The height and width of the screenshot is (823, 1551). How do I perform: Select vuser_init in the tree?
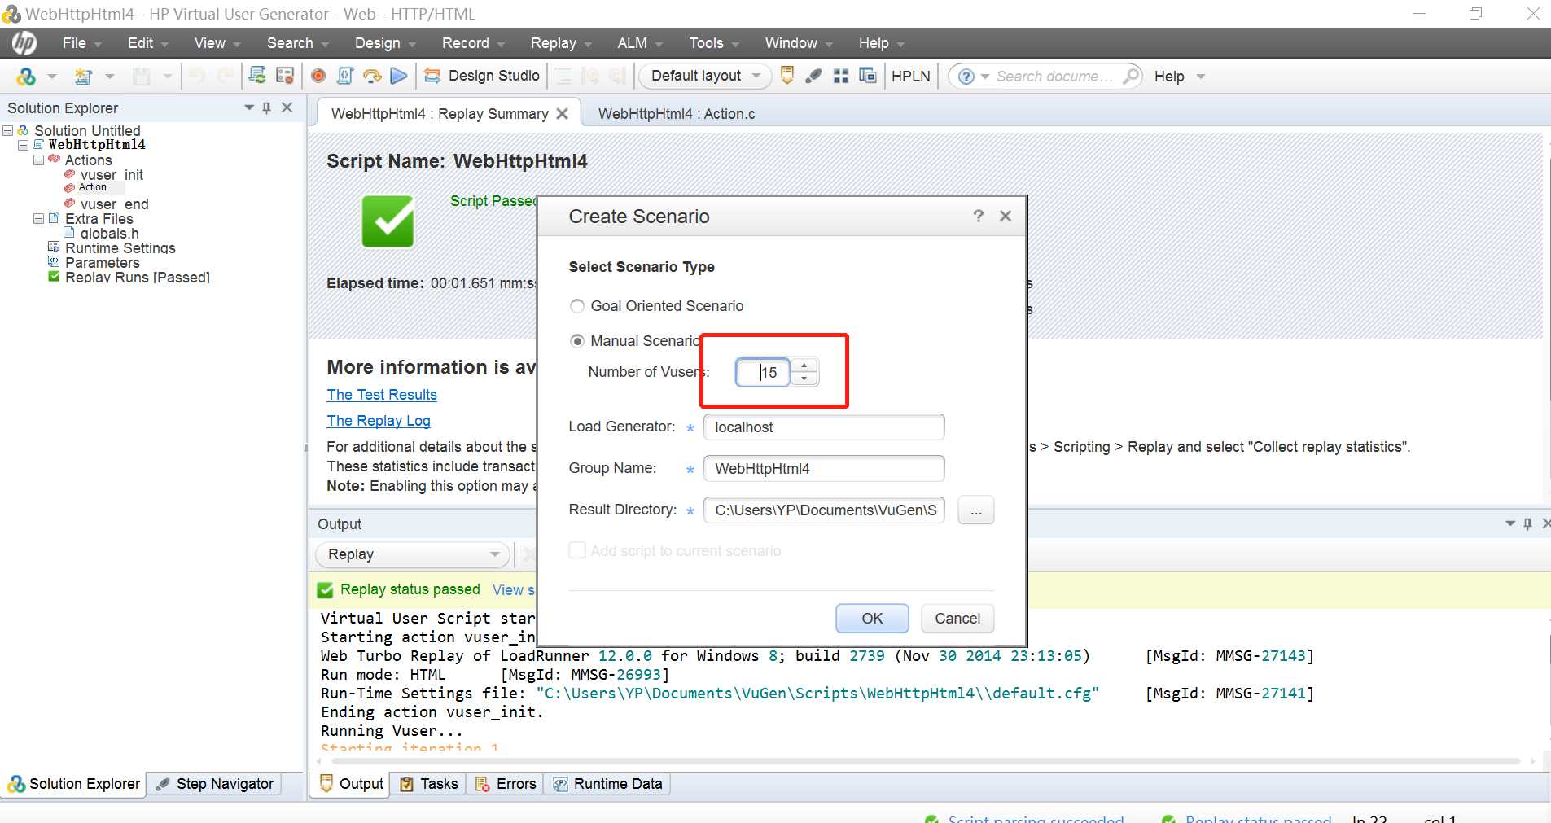tap(112, 175)
